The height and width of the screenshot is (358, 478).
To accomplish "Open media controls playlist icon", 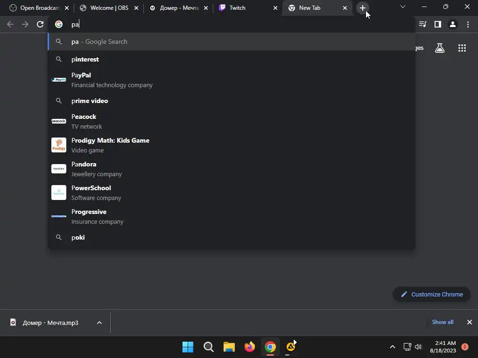I will coord(423,24).
